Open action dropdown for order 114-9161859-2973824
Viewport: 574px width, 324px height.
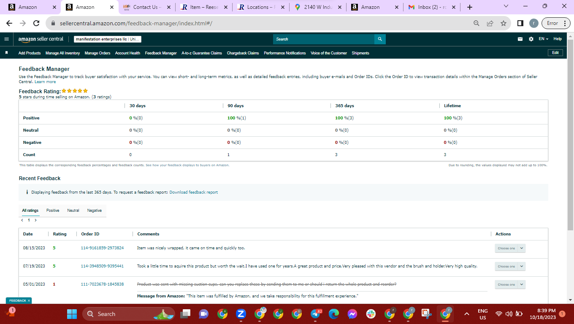point(510,248)
